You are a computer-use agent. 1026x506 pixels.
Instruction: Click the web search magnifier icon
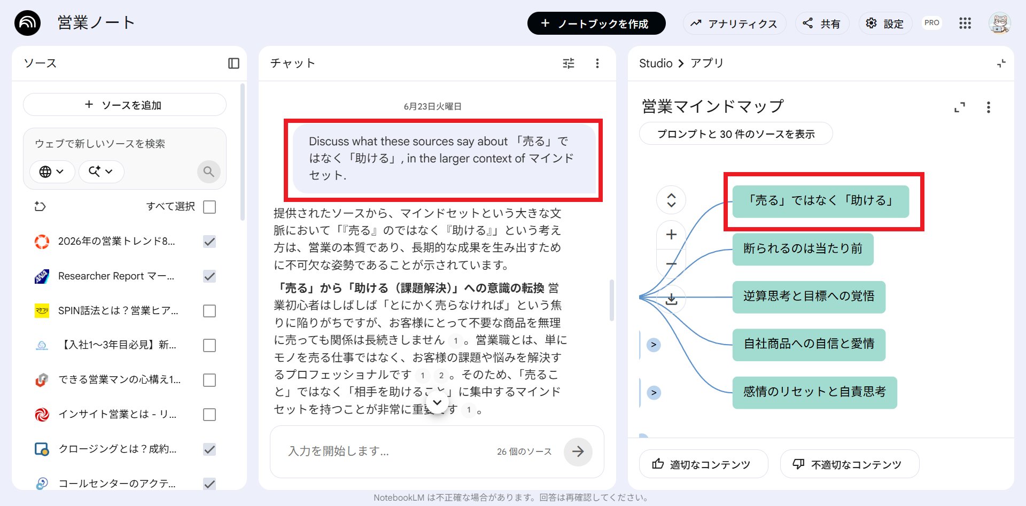click(208, 172)
